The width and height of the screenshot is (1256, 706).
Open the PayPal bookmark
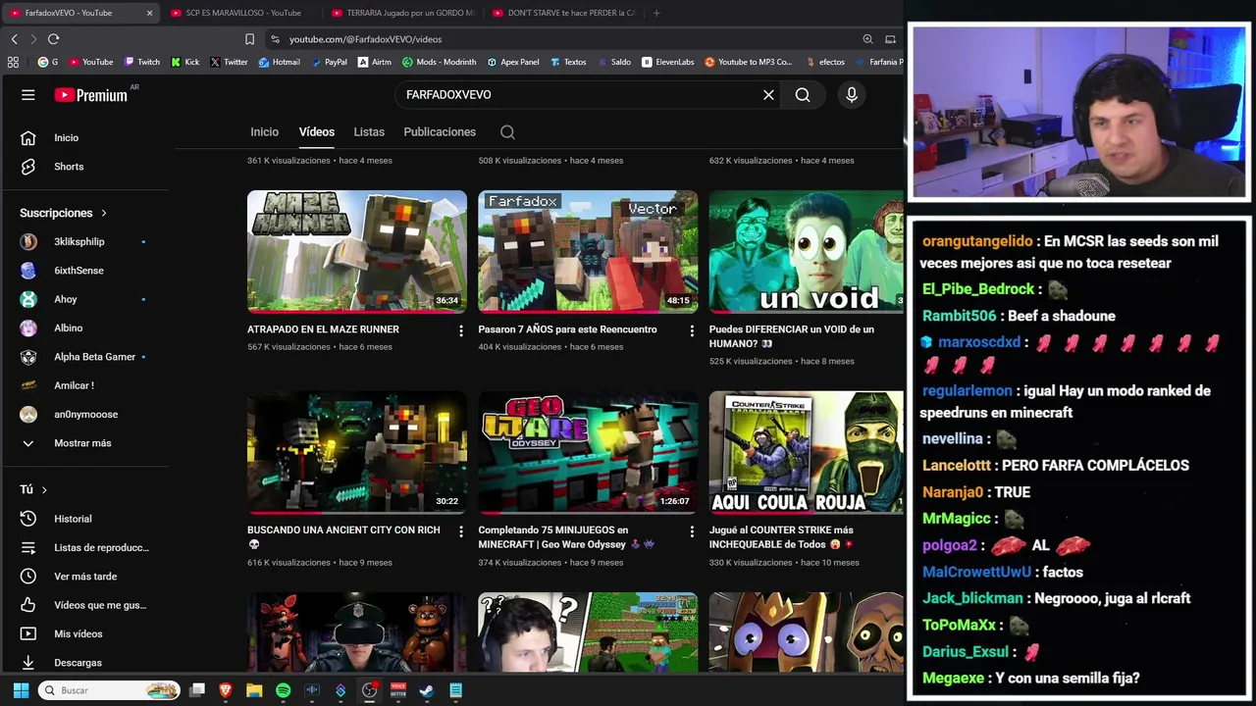329,62
